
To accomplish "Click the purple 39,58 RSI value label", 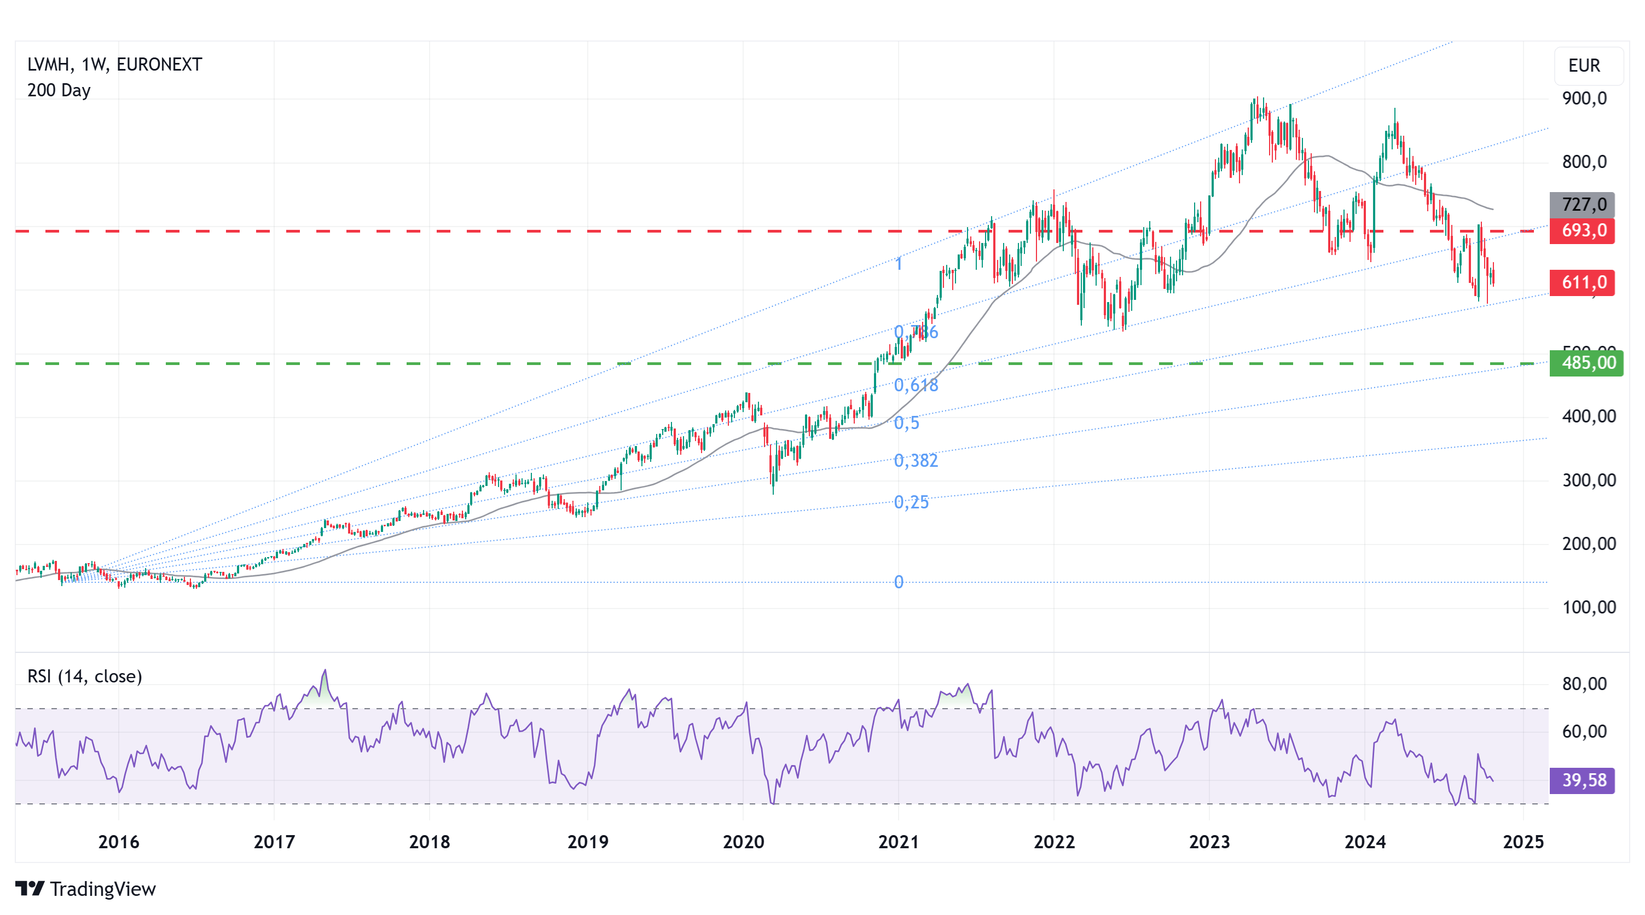I will pos(1582,780).
